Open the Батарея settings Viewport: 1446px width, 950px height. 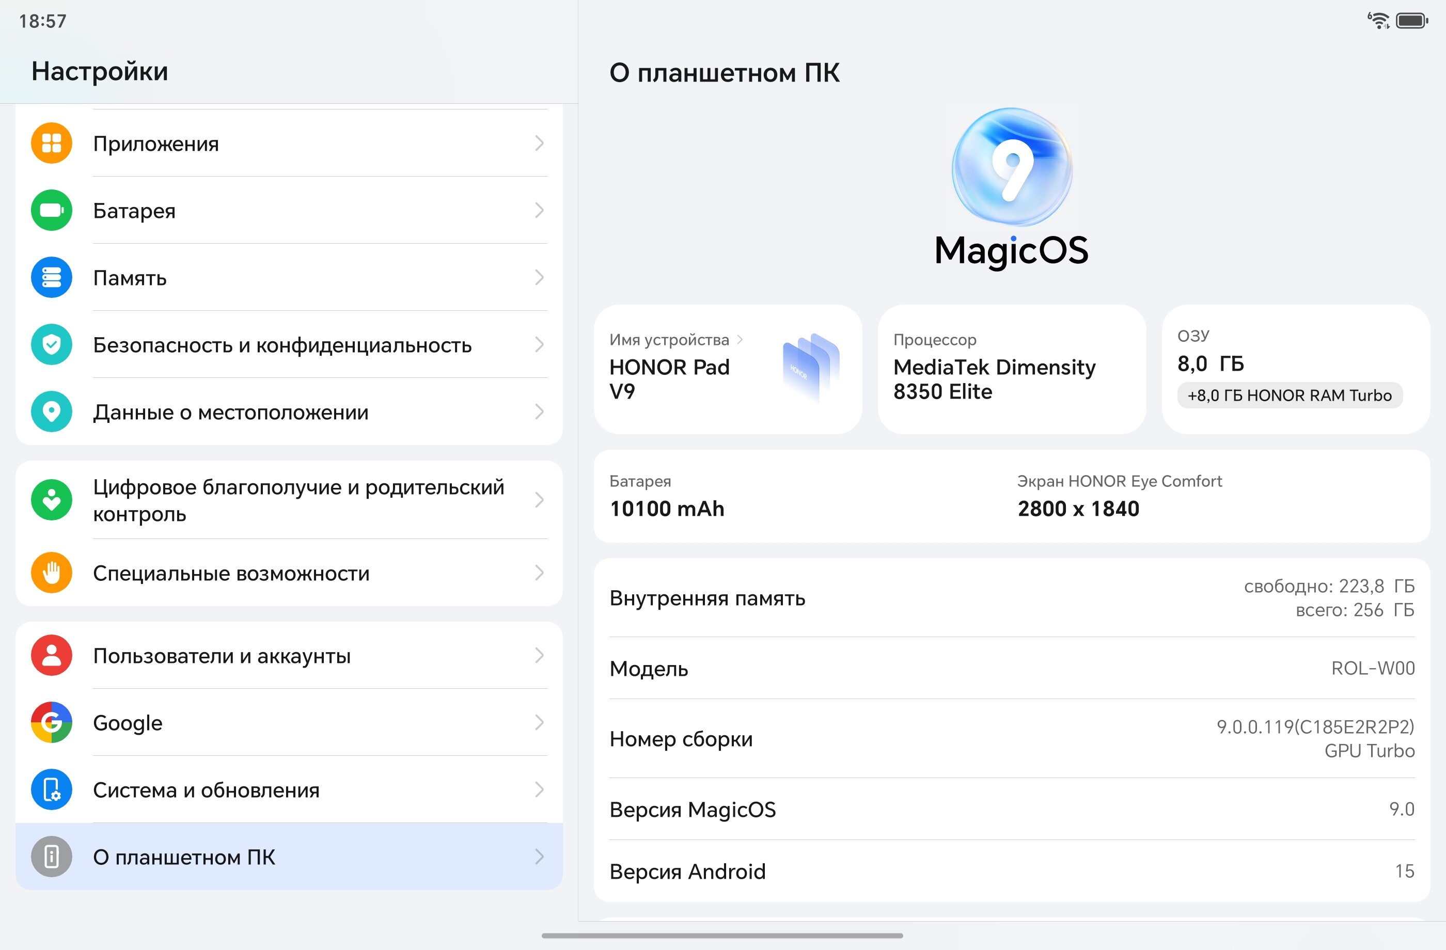click(289, 210)
